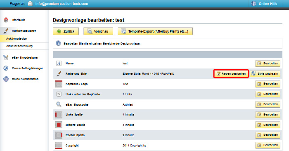
Task: Click Style wechseln button
Action: pos(265,74)
